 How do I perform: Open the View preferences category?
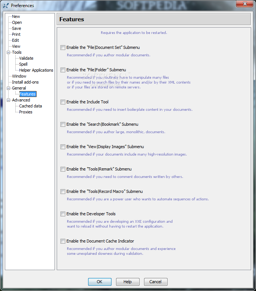point(16,46)
